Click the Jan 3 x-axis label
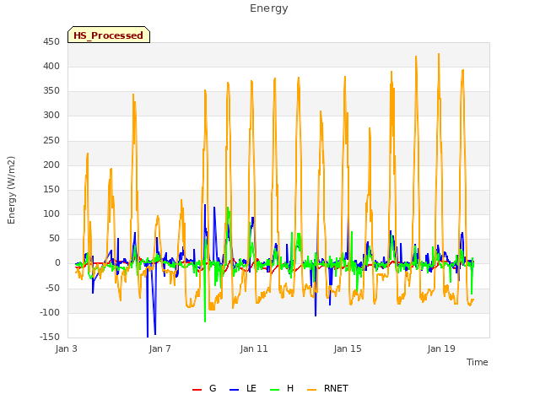This screenshot has height=405, width=540. (x=66, y=348)
